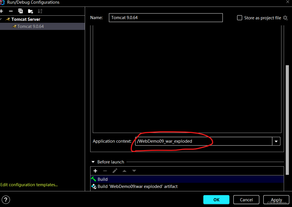Screen dimensions: 292x207
Task: Click the configuration panel vertical scrollbar
Action: (287, 120)
